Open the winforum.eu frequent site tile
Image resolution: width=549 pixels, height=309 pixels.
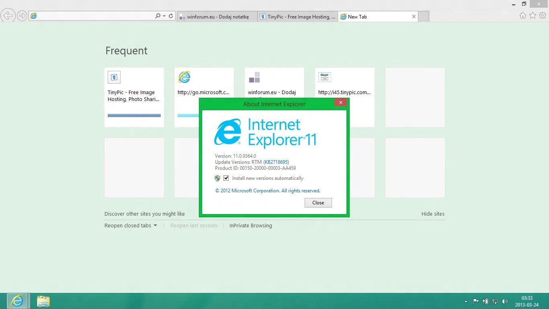point(274,80)
